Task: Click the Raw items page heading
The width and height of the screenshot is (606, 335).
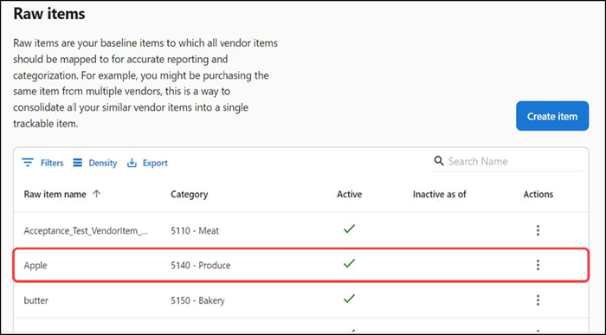Action: [x=49, y=14]
